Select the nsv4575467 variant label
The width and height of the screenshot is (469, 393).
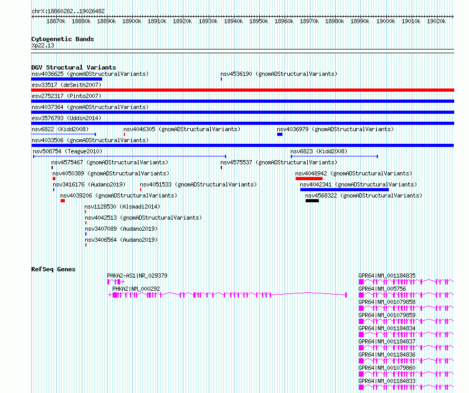110,162
